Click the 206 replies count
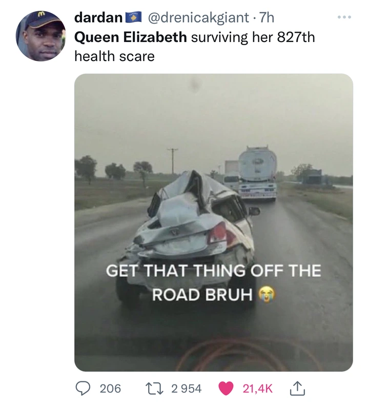The image size is (369, 408). (110, 389)
